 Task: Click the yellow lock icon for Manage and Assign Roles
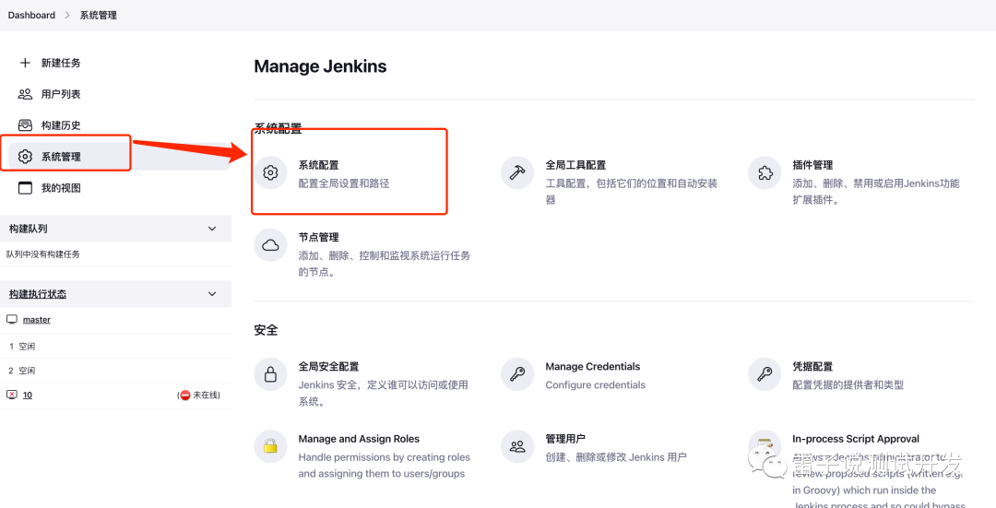[270, 446]
